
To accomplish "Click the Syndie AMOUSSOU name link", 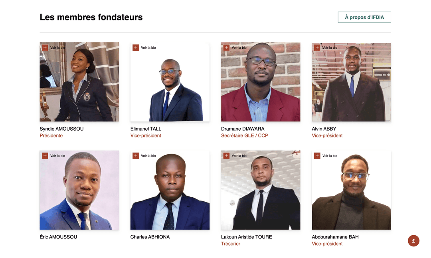I will pos(61,129).
